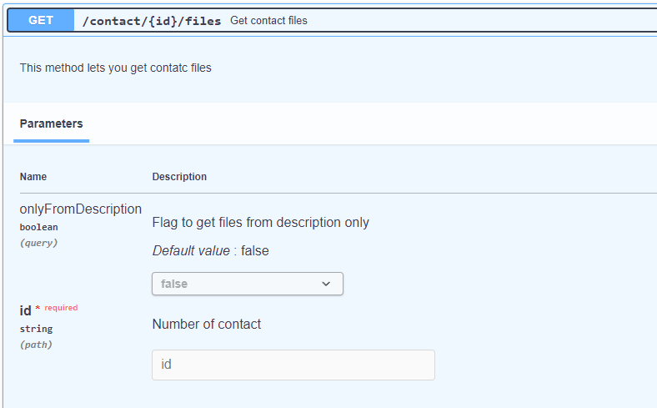The width and height of the screenshot is (657, 408).
Task: Click 'Flag to get files from description only'
Action: (260, 222)
